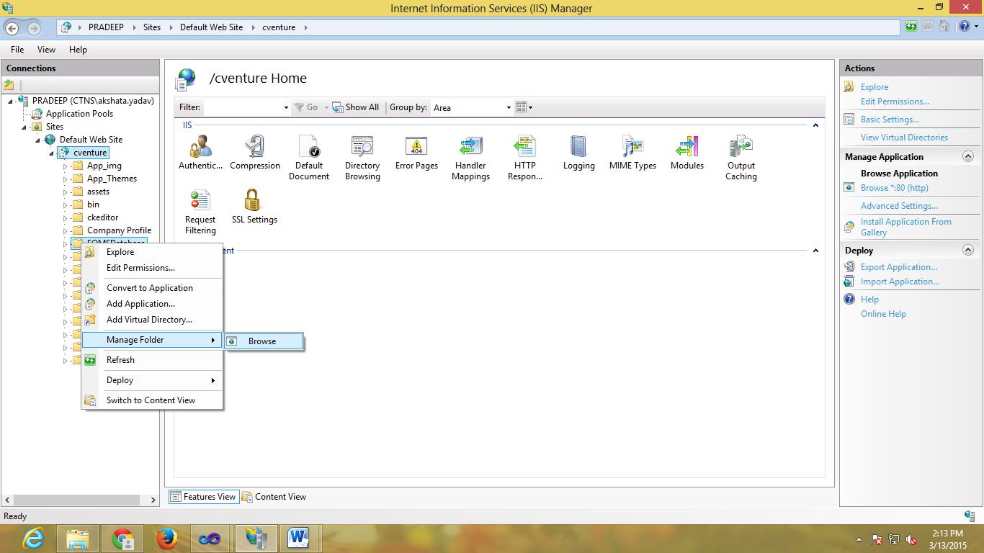Click the refresh icon beside address bar
The height and width of the screenshot is (553, 984).
pyautogui.click(x=912, y=27)
